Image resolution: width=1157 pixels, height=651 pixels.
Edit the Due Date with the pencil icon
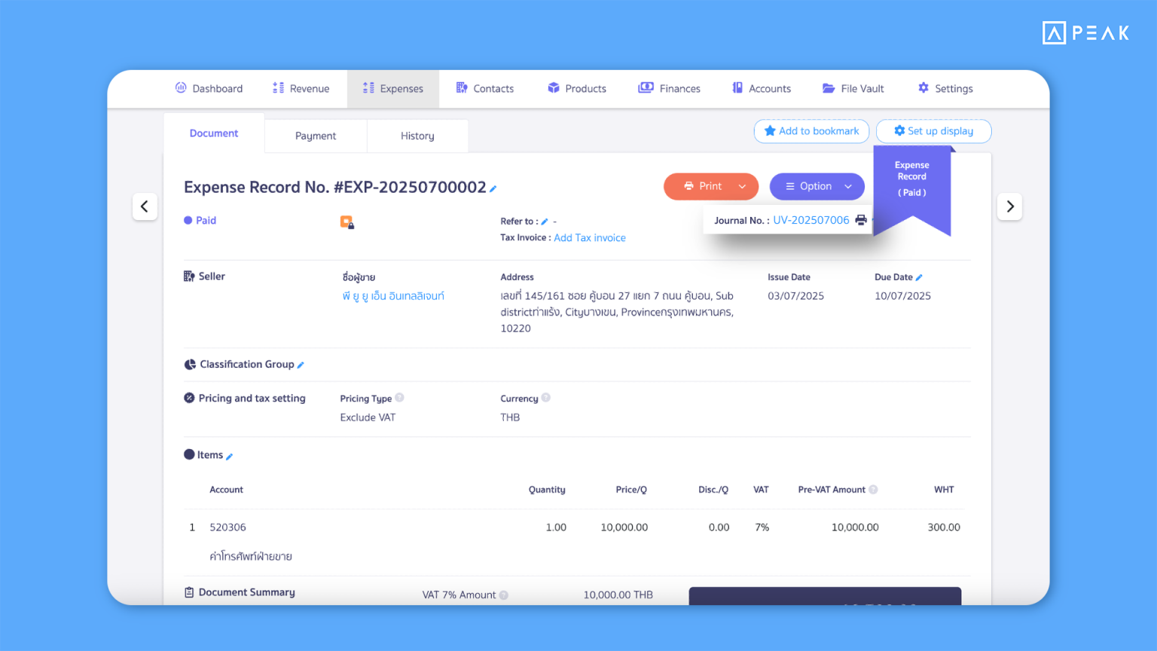[919, 277]
